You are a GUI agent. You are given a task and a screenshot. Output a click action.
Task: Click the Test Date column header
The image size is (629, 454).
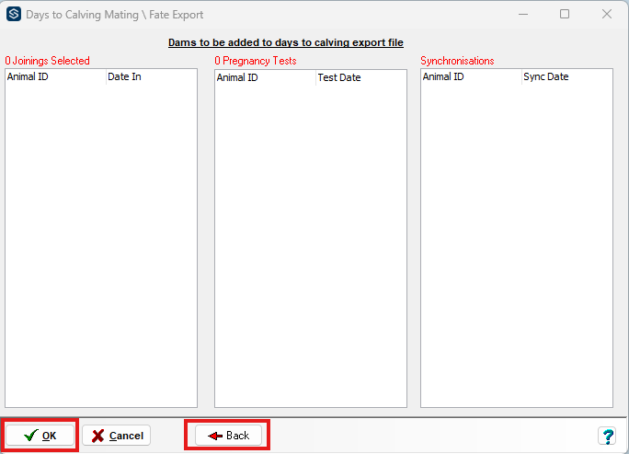point(360,78)
